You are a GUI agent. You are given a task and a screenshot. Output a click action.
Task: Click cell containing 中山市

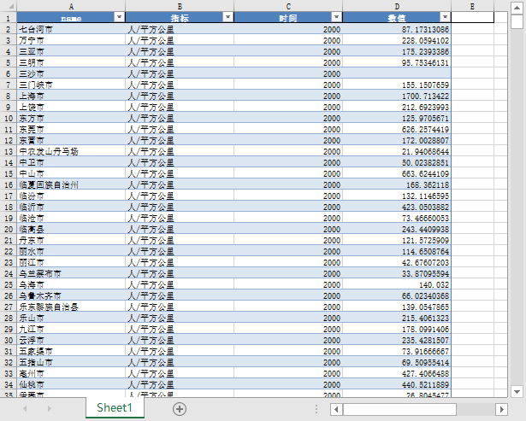pyautogui.click(x=71, y=174)
